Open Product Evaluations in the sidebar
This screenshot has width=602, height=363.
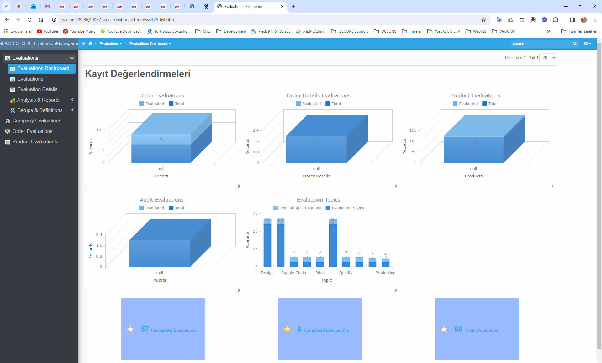click(34, 142)
